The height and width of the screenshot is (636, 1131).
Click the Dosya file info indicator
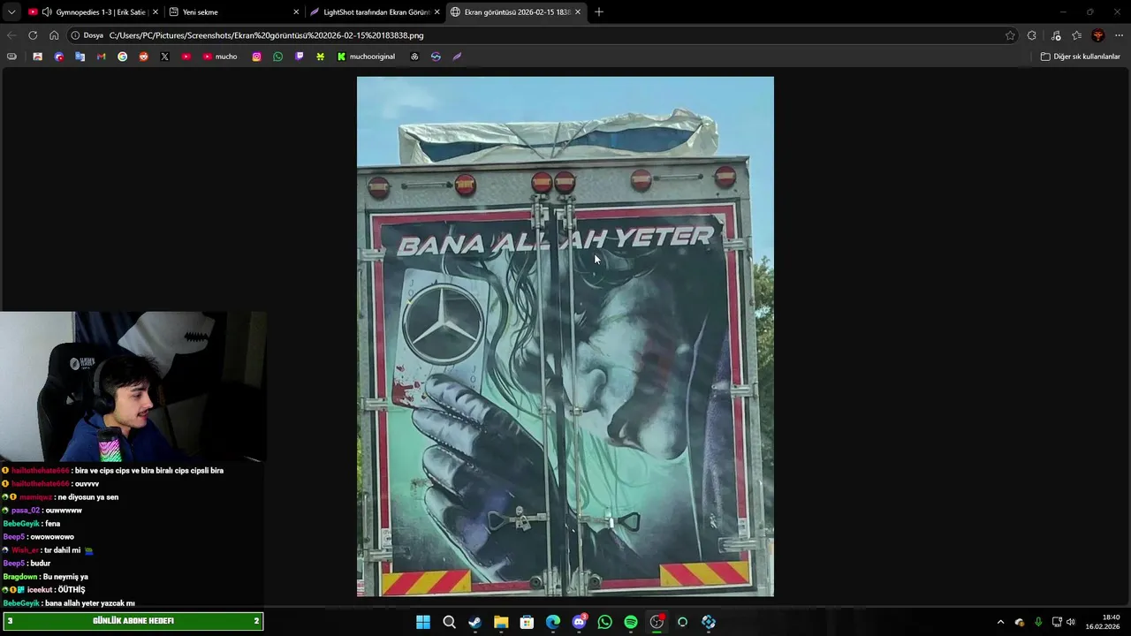tap(87, 35)
